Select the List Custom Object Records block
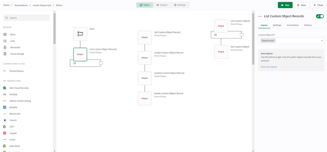This screenshot has height=152, width=327. click(x=80, y=54)
